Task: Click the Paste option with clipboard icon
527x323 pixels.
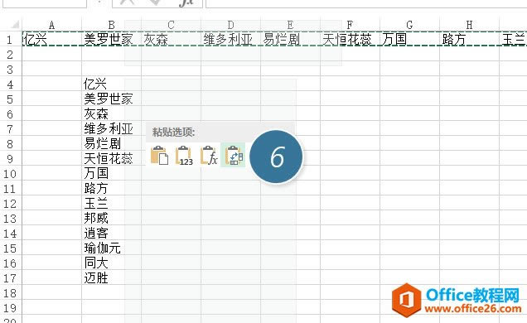Action: [159, 155]
